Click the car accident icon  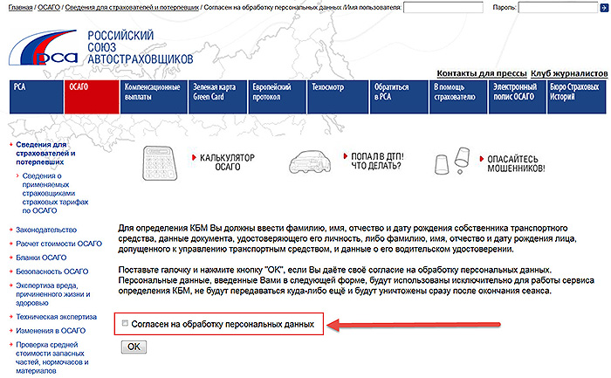pos(312,161)
